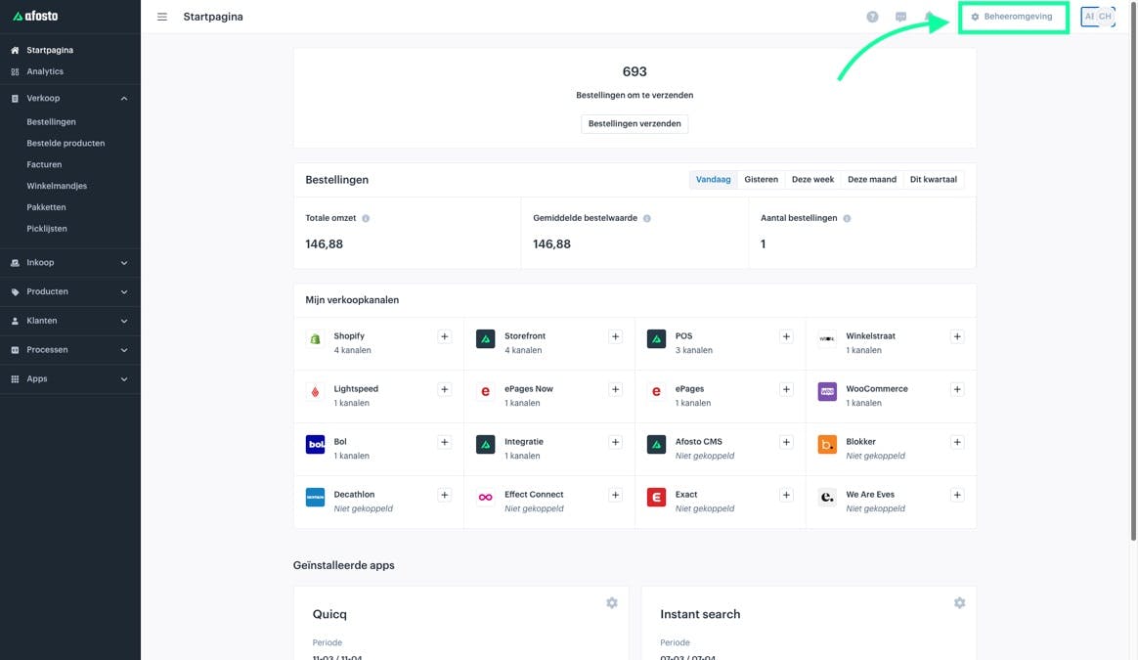Click the Totale omzet info icon
Viewport: 1138px width, 660px height.
[366, 219]
